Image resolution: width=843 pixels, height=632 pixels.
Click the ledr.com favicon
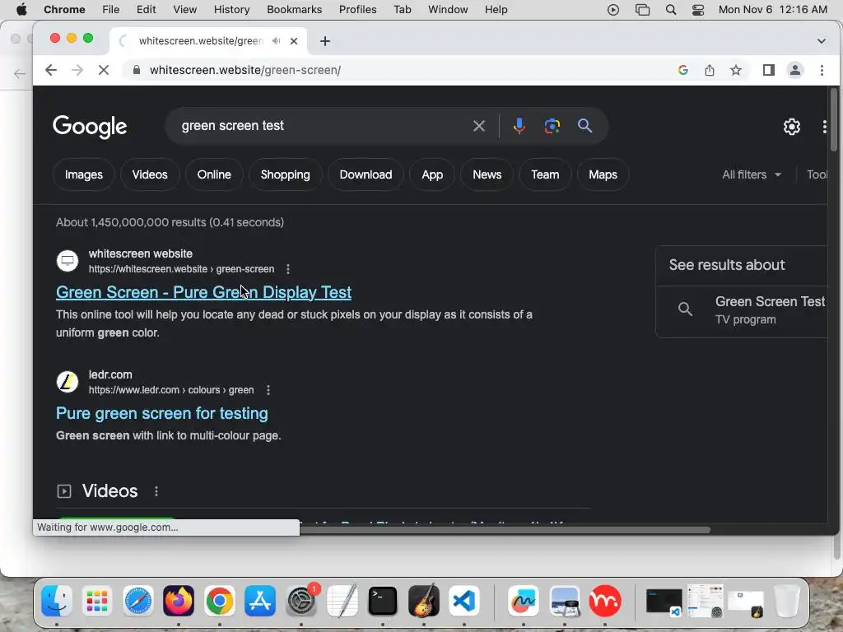pyautogui.click(x=68, y=382)
